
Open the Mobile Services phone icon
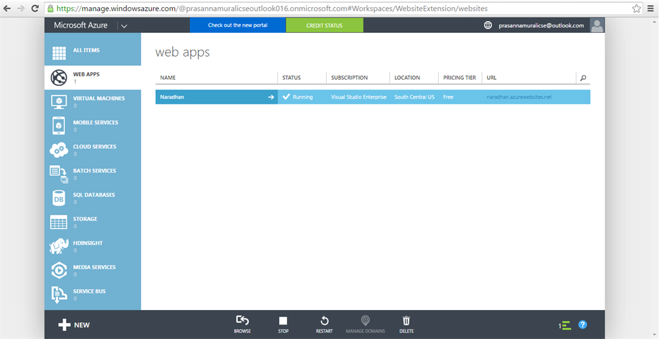coord(59,126)
